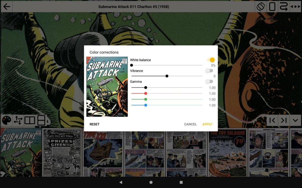Click the cover preview in the dialog
The width and height of the screenshot is (302, 188).
[x=107, y=87]
